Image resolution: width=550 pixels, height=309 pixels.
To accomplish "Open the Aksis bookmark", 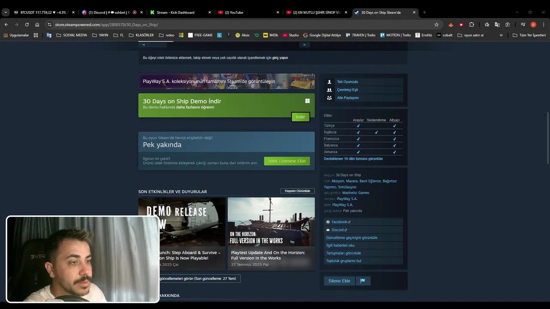I will [242, 35].
